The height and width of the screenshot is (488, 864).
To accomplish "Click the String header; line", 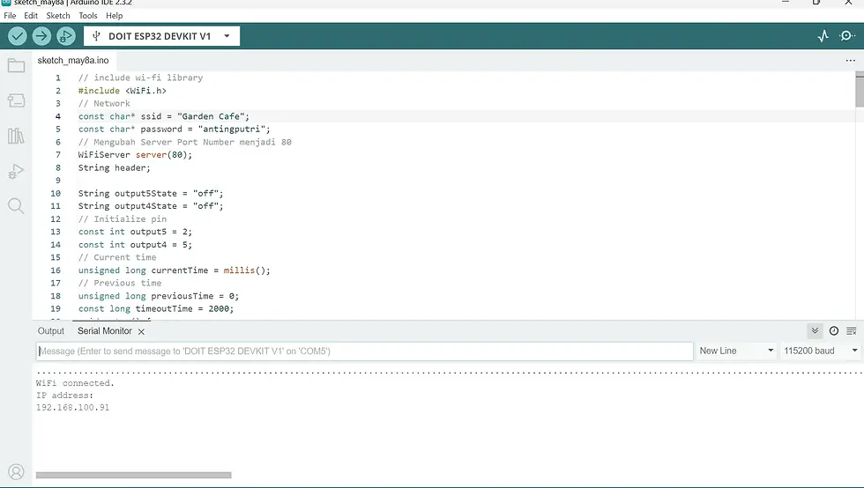I will coord(114,168).
